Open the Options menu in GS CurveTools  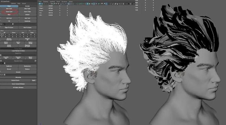click(13, 3)
